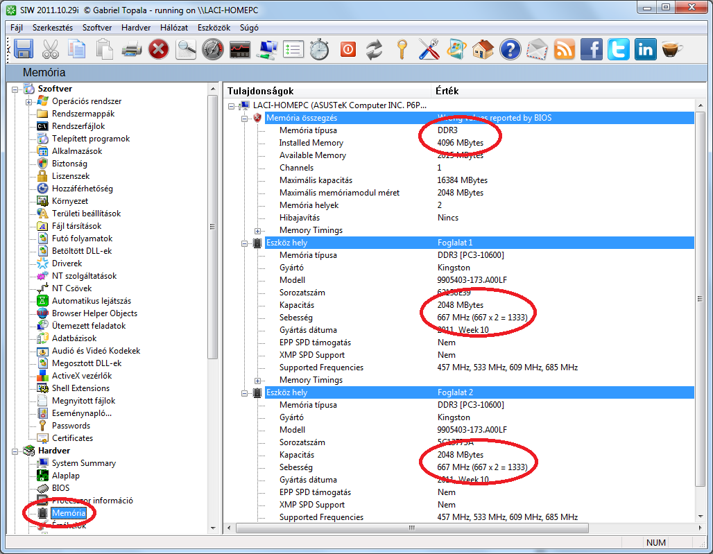The image size is (713, 554).
Task: Click the Save floppy disk toolbar icon
Action: tap(24, 49)
